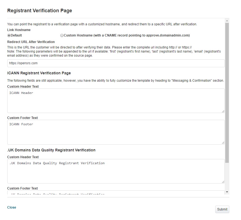Click the ICANN header textarea resize handle
The image size is (241, 220).
coord(223,111)
